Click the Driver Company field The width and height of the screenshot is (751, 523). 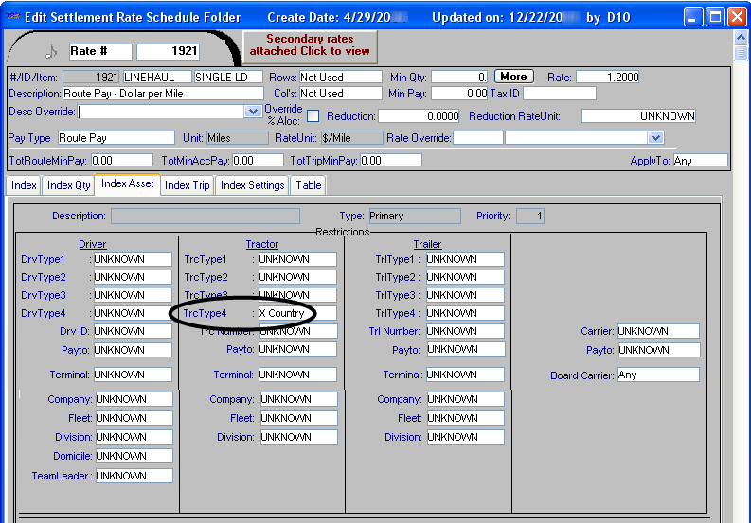point(134,399)
